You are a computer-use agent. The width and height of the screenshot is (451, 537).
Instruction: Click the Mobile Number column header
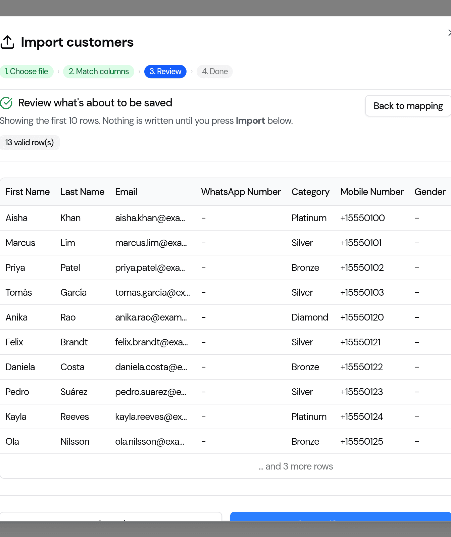pyautogui.click(x=372, y=192)
